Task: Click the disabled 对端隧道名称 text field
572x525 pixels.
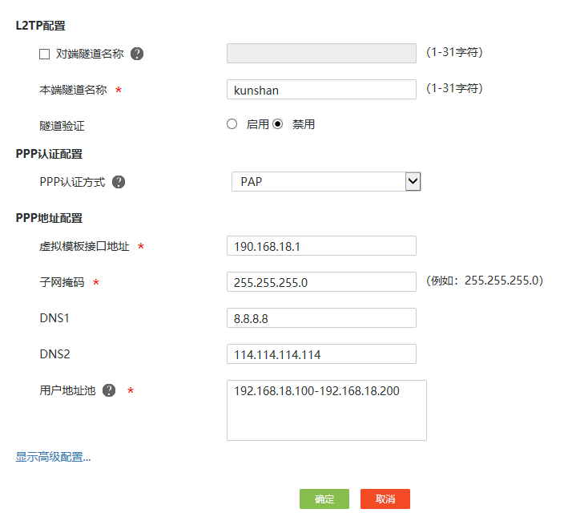Action: [321, 54]
